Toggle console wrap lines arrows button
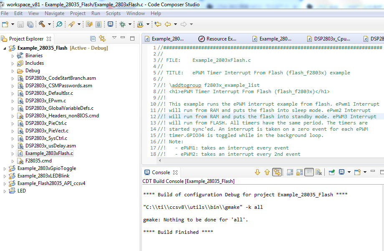The image size is (384, 251). (x=277, y=172)
